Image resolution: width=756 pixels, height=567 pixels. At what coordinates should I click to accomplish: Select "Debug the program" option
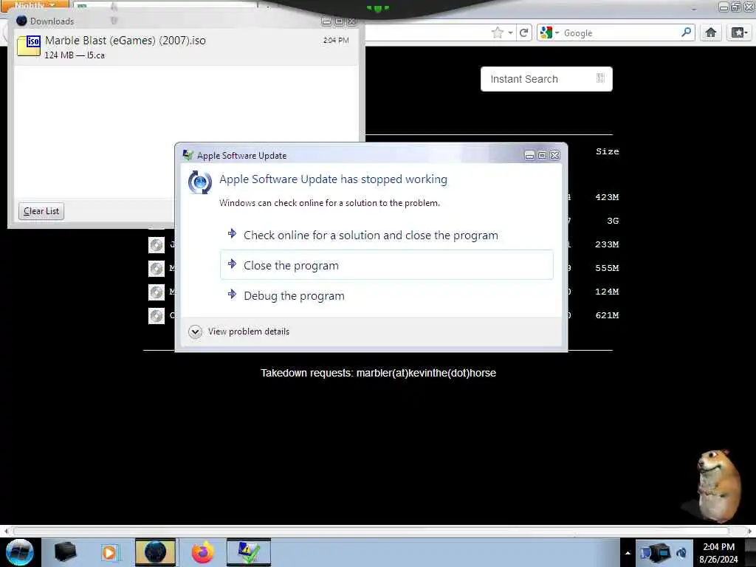pyautogui.click(x=386, y=295)
